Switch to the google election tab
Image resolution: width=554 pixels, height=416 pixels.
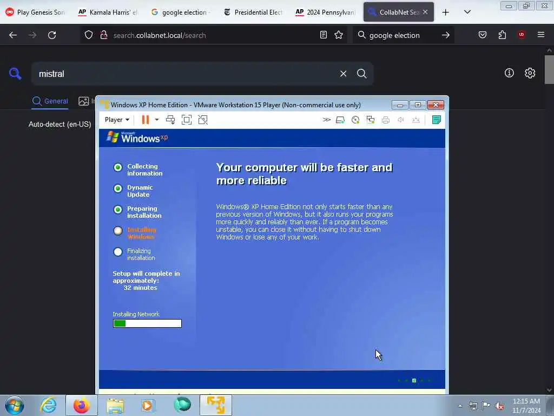[x=180, y=12]
